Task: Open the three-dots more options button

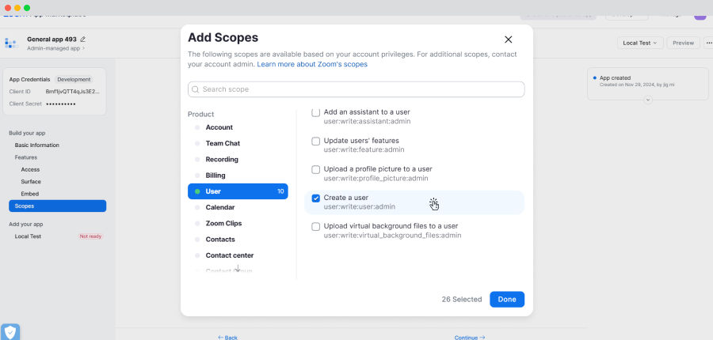Action: [x=709, y=43]
